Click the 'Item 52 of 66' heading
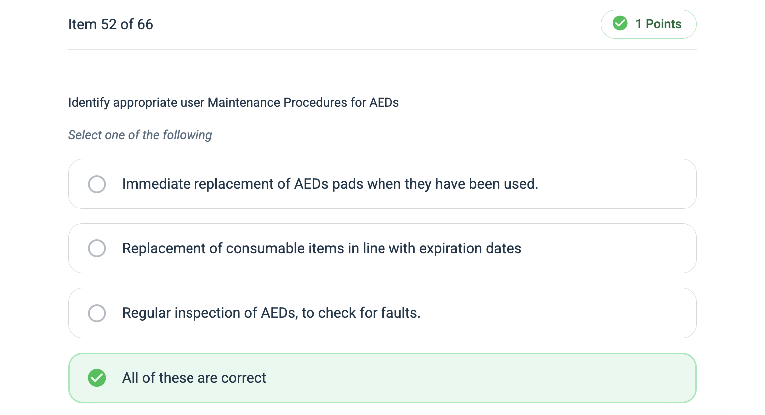This screenshot has height=415, width=765. (x=110, y=24)
